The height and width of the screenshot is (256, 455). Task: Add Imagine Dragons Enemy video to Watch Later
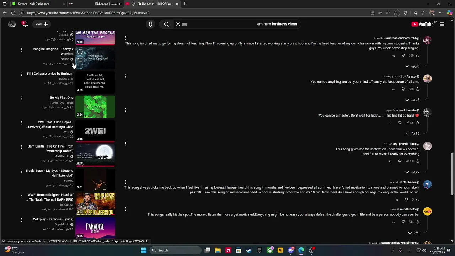(80, 52)
